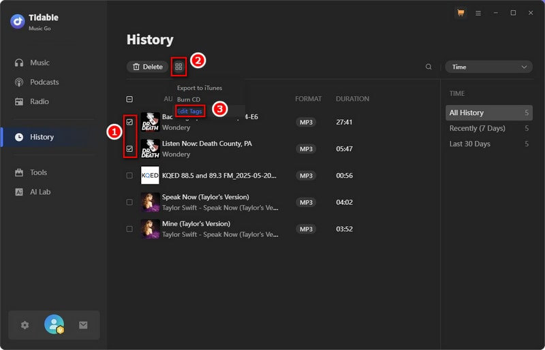Select Burn CD from the menu
The height and width of the screenshot is (350, 545).
[x=189, y=99]
